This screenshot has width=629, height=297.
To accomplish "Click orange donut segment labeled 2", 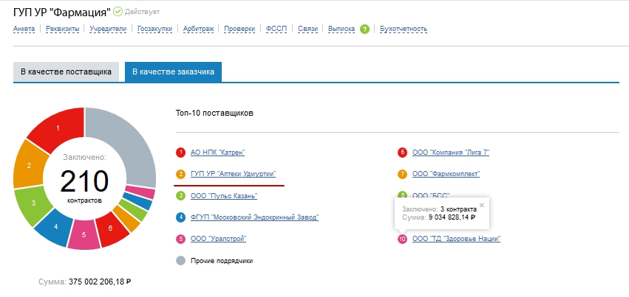I will click(x=28, y=164).
